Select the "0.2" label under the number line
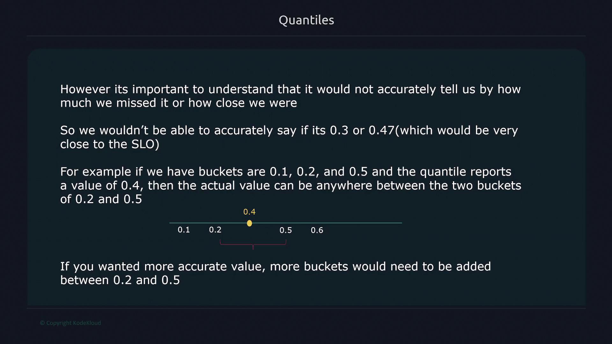The height and width of the screenshot is (344, 612). click(x=215, y=230)
